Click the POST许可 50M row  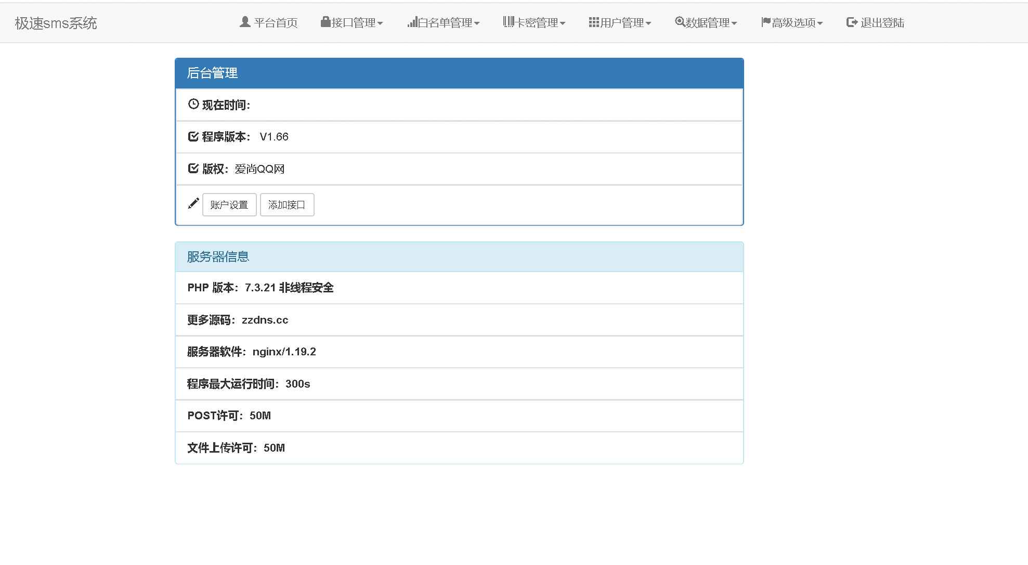tap(459, 416)
